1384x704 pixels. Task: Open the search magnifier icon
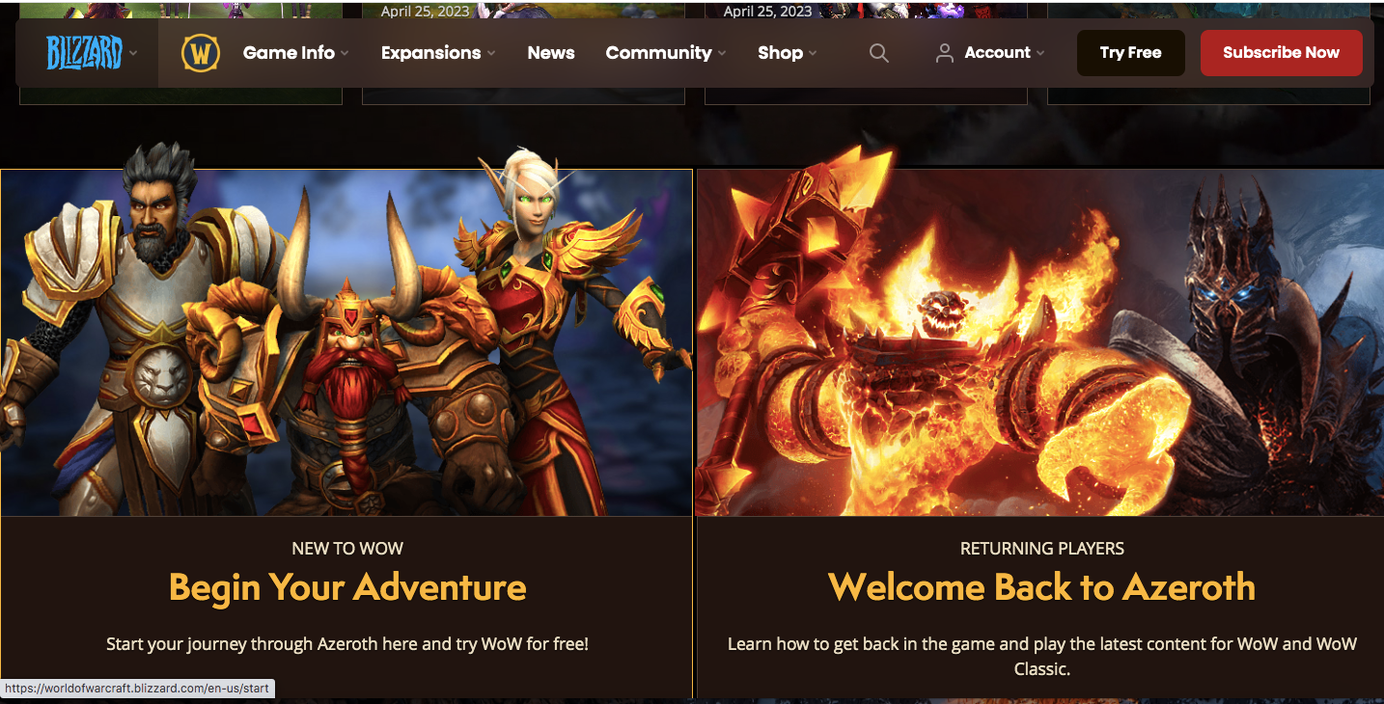(878, 53)
